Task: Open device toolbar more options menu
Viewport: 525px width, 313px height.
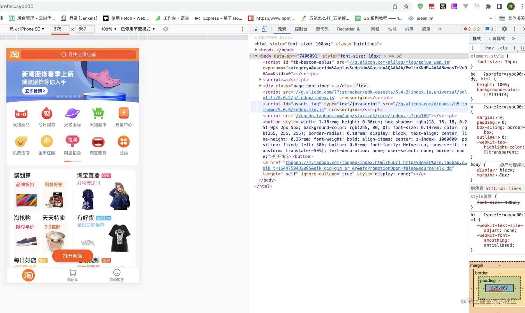Action: pyautogui.click(x=242, y=29)
